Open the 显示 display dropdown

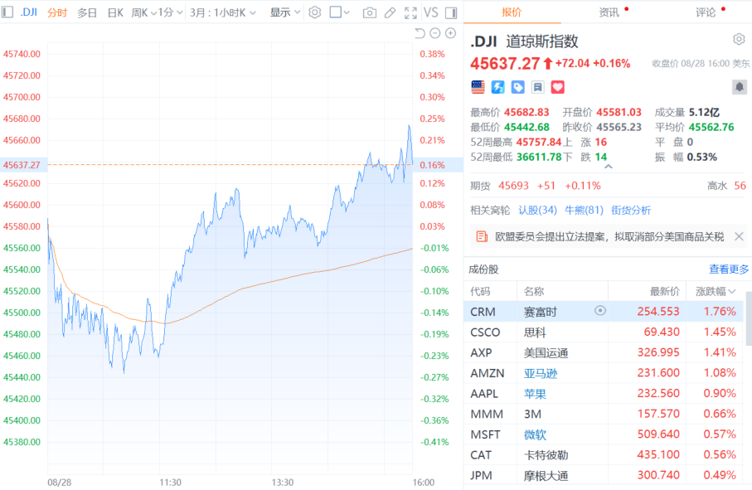tap(285, 12)
